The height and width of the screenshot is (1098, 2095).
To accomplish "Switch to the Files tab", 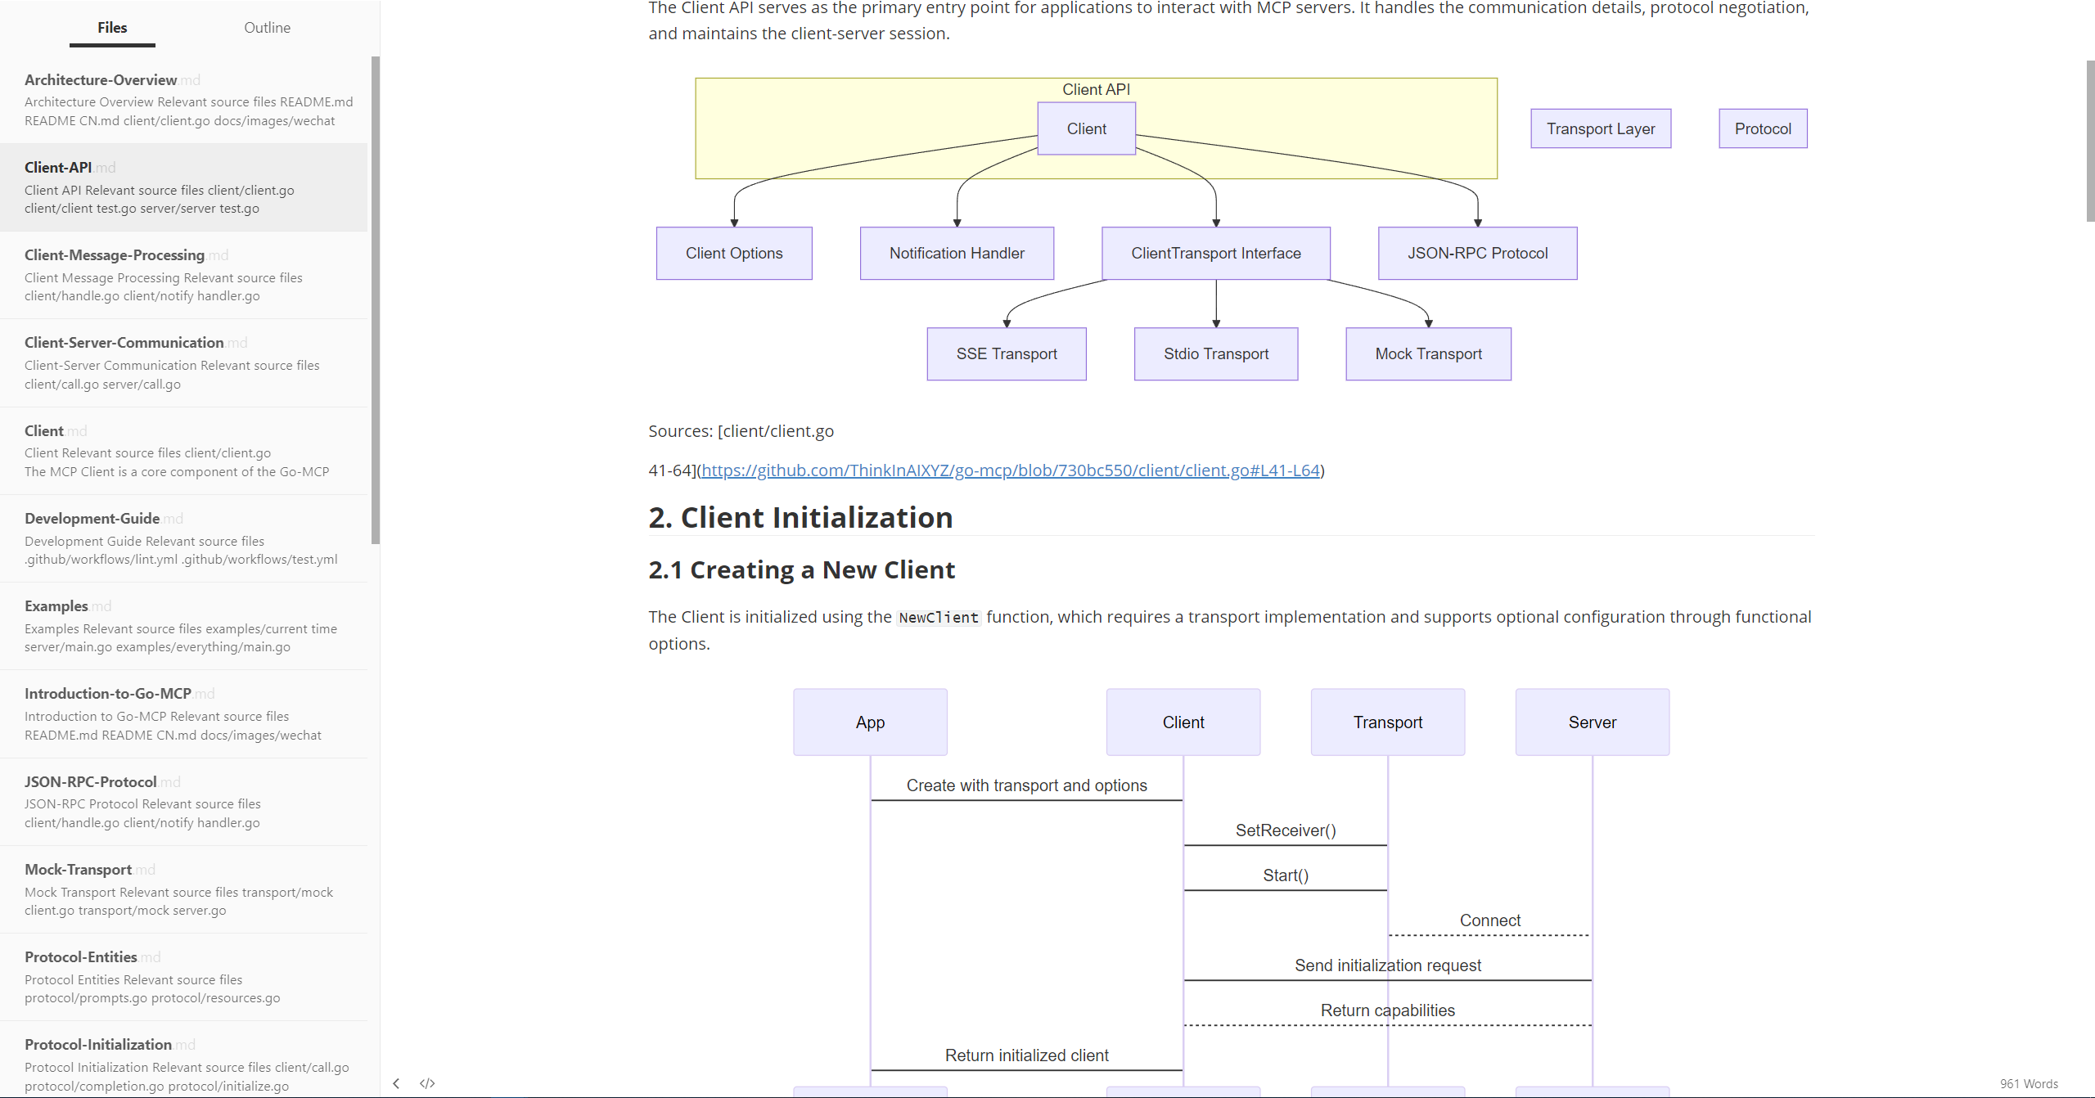I will coord(112,28).
